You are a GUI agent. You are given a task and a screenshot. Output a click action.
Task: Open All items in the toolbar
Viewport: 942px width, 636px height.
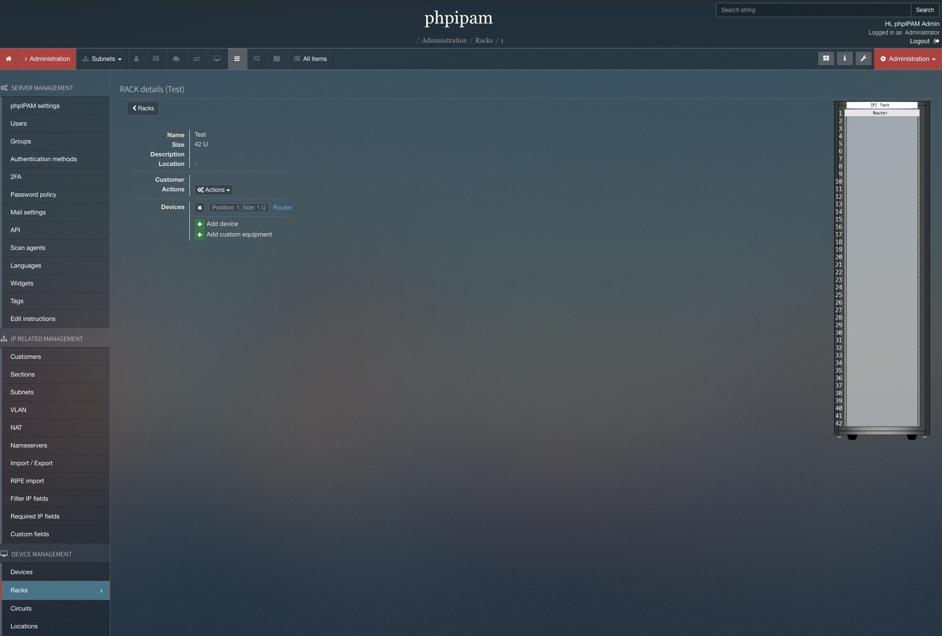[x=310, y=59]
